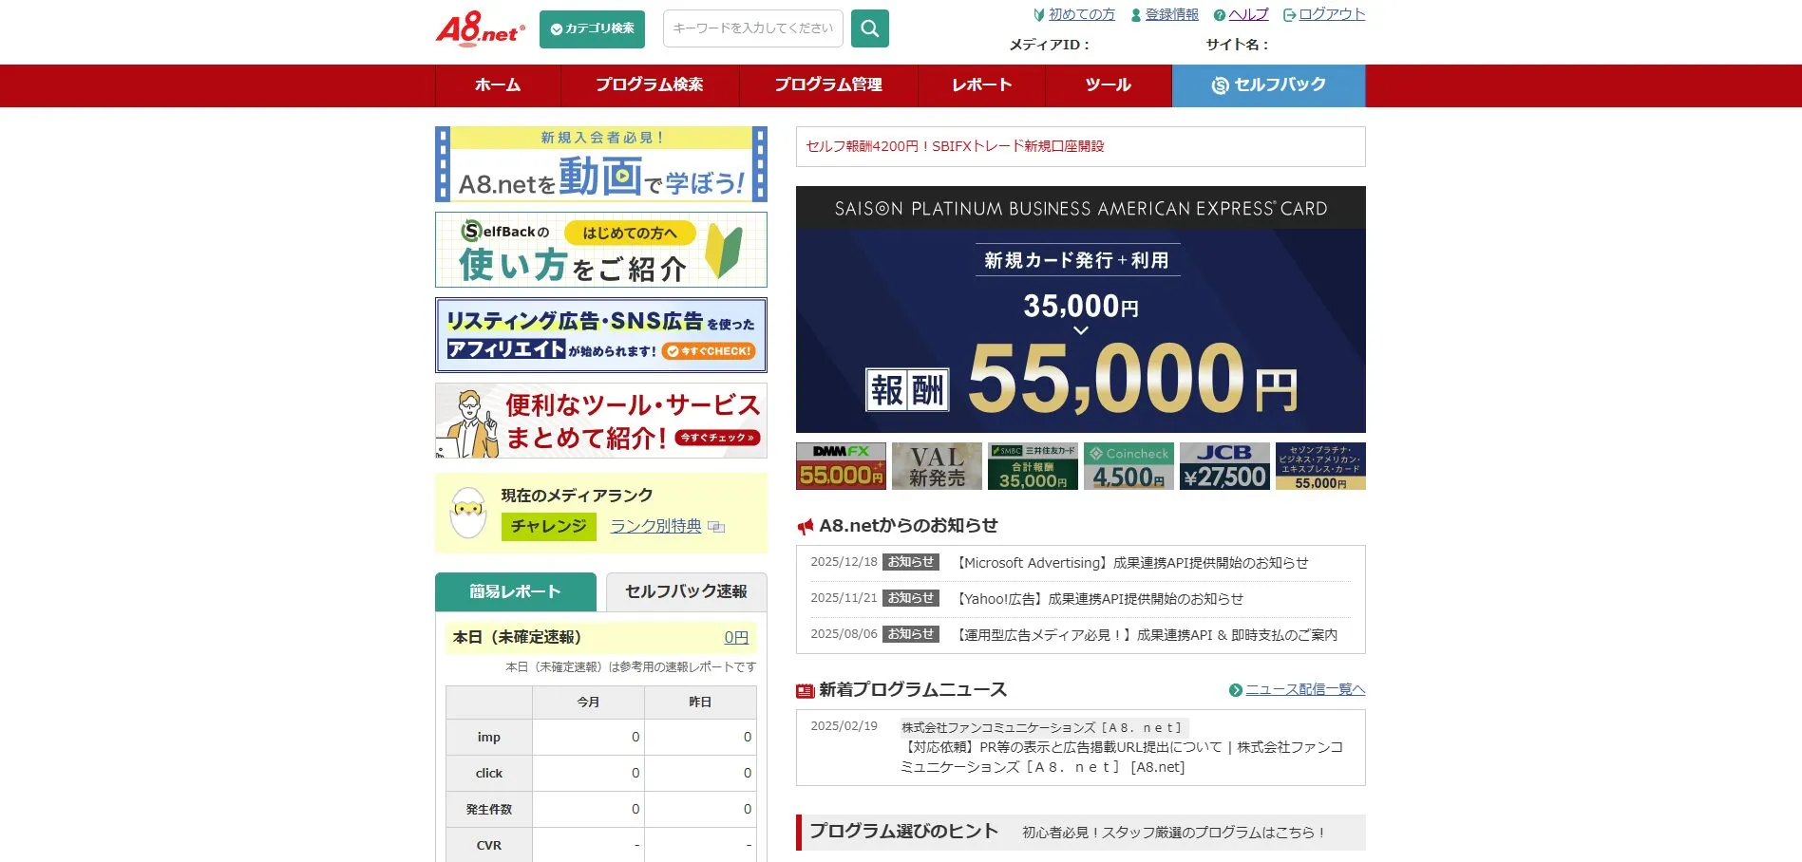The image size is (1802, 862).
Task: Click the メディアID label
Action: click(x=1049, y=45)
